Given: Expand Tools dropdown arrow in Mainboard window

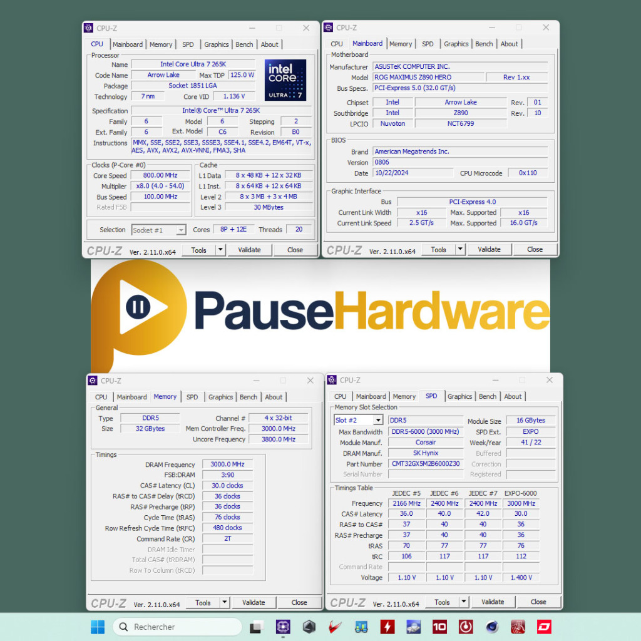Looking at the screenshot, I should pyautogui.click(x=460, y=249).
